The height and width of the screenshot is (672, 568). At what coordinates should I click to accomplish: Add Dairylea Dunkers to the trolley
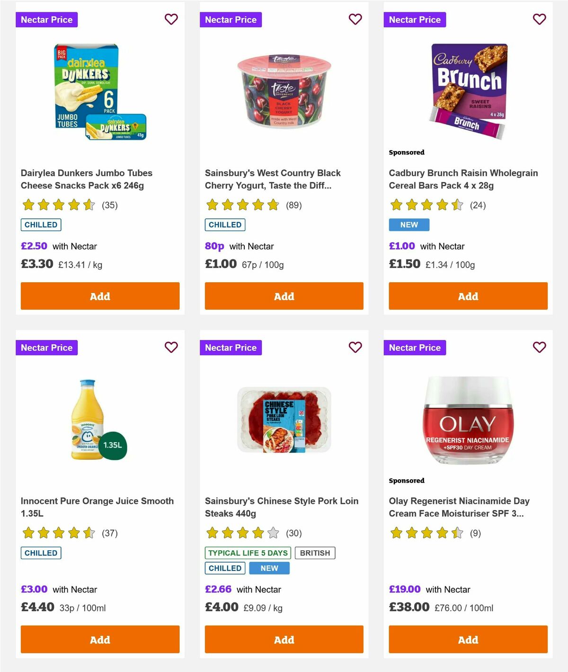pyautogui.click(x=99, y=296)
